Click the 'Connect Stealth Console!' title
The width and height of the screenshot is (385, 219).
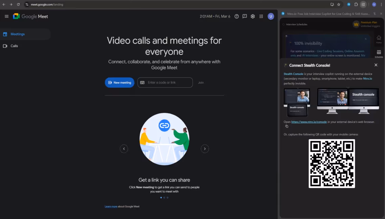tap(310, 65)
